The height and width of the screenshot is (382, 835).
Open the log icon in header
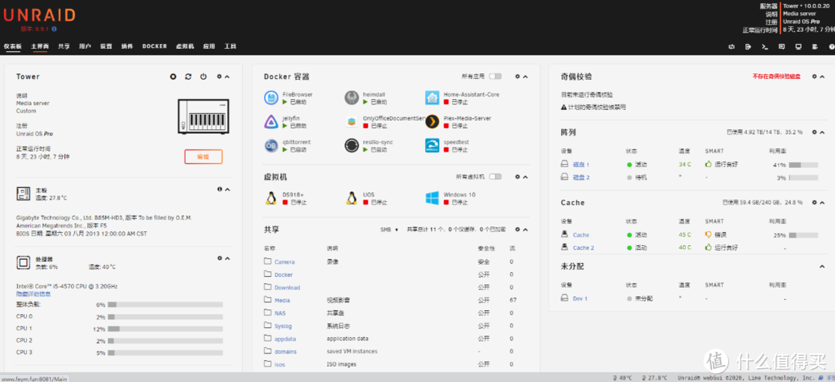coord(815,47)
